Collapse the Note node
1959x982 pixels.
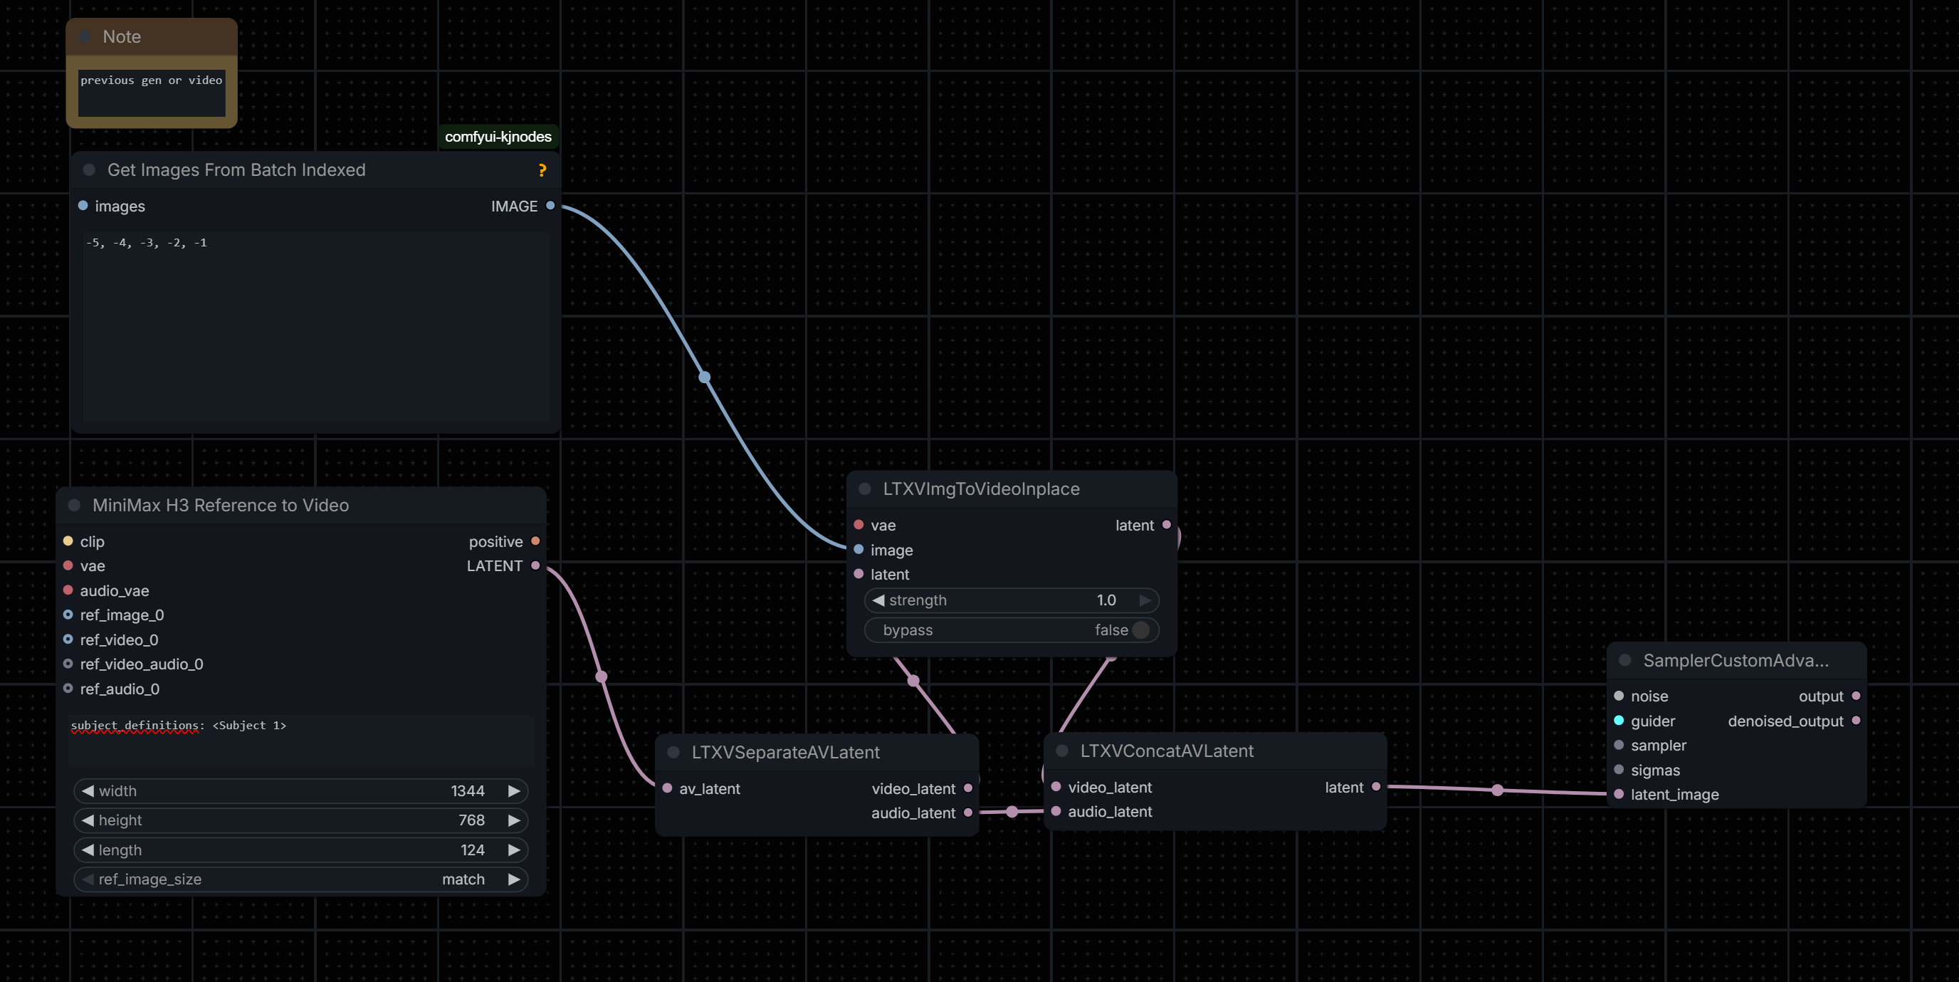coord(85,36)
